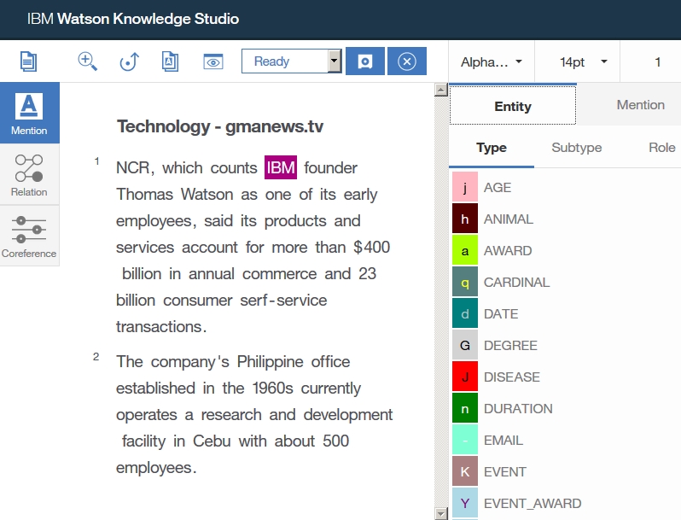Image resolution: width=681 pixels, height=520 pixels.
Task: Switch to the Mention tab on the right
Action: click(x=640, y=105)
